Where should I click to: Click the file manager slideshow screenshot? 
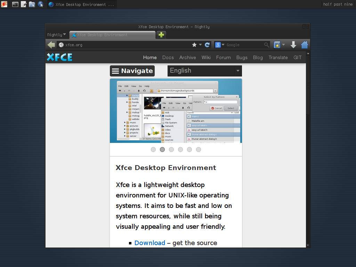coord(176,111)
